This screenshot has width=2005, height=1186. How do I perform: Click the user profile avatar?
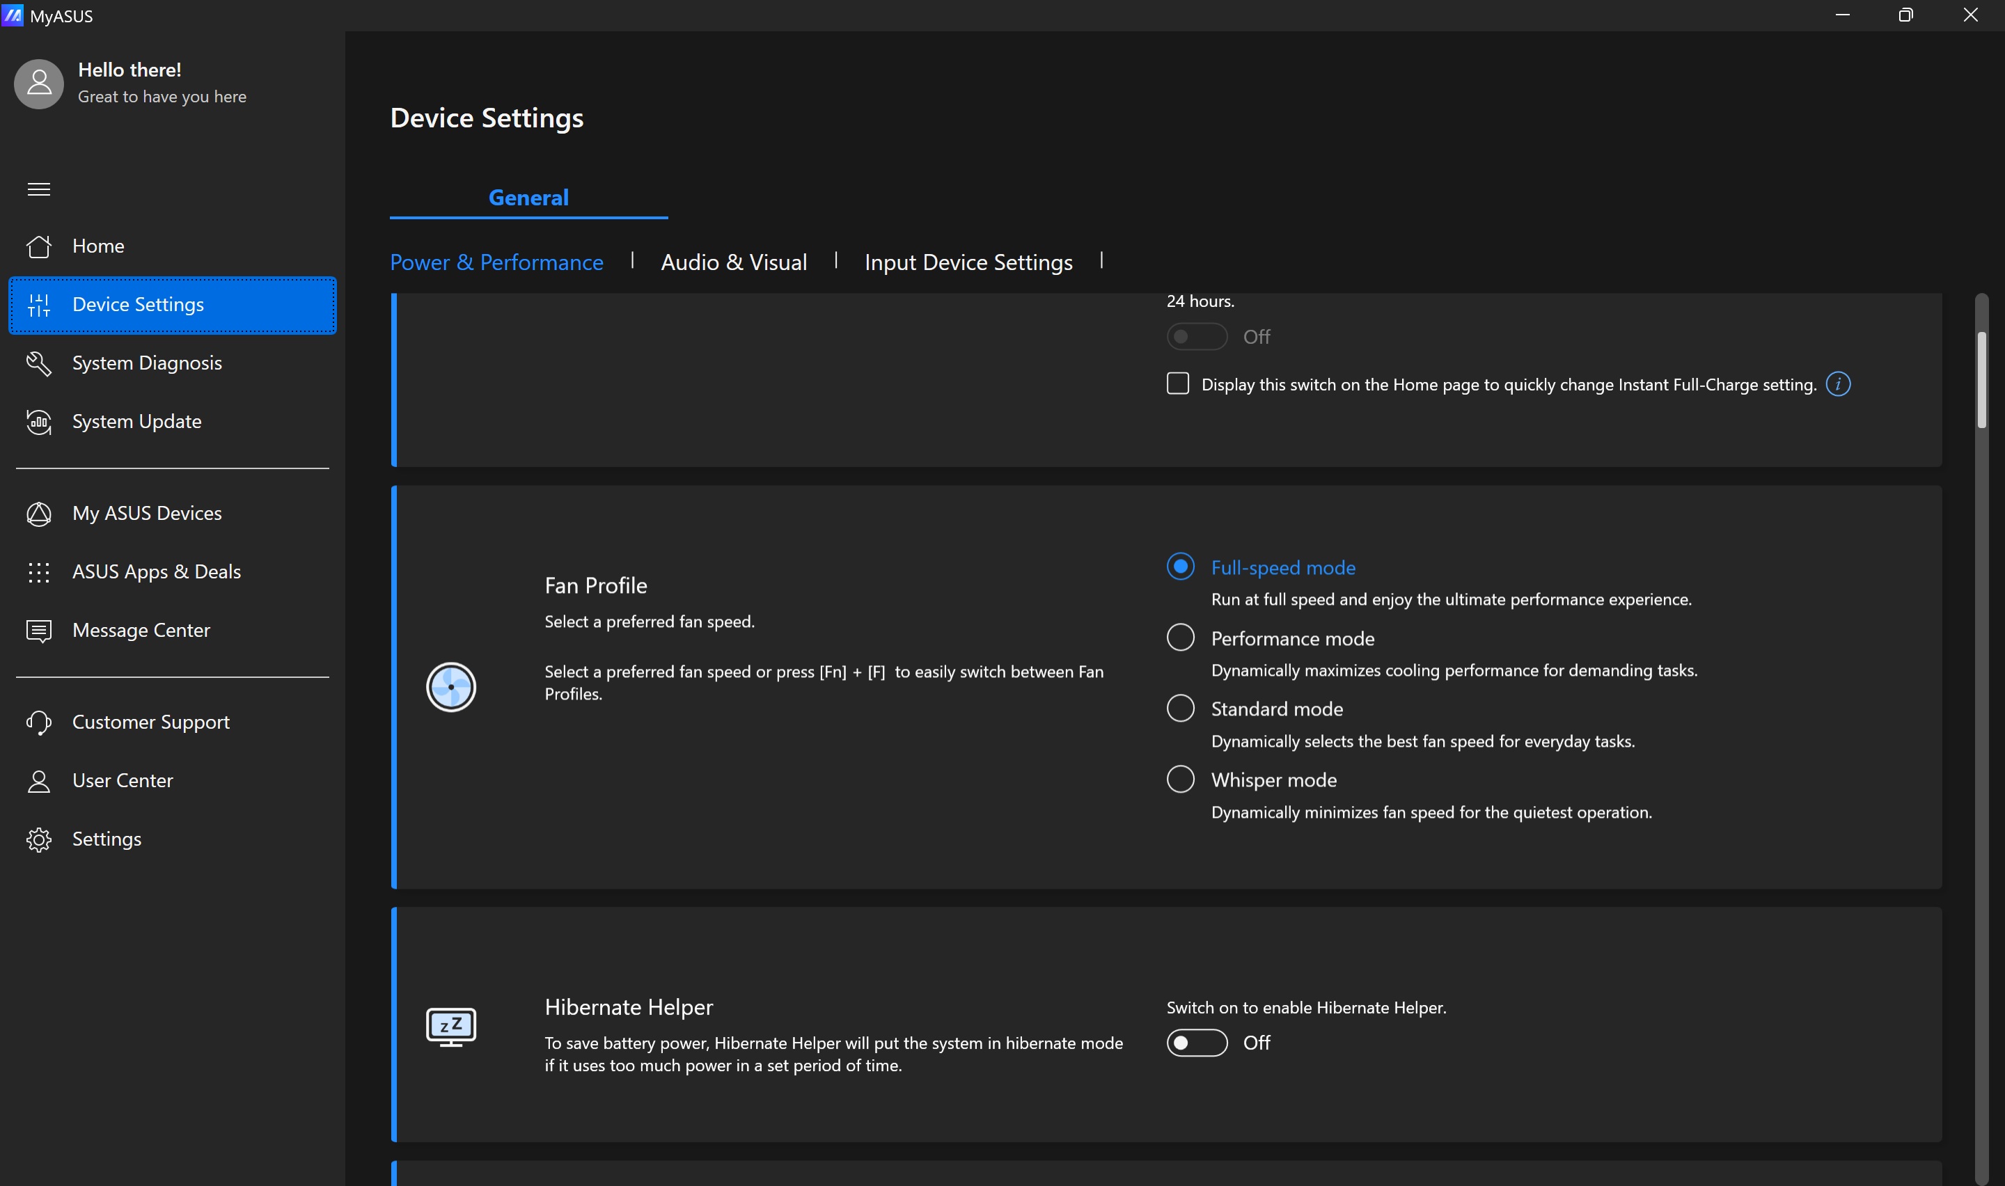38,83
